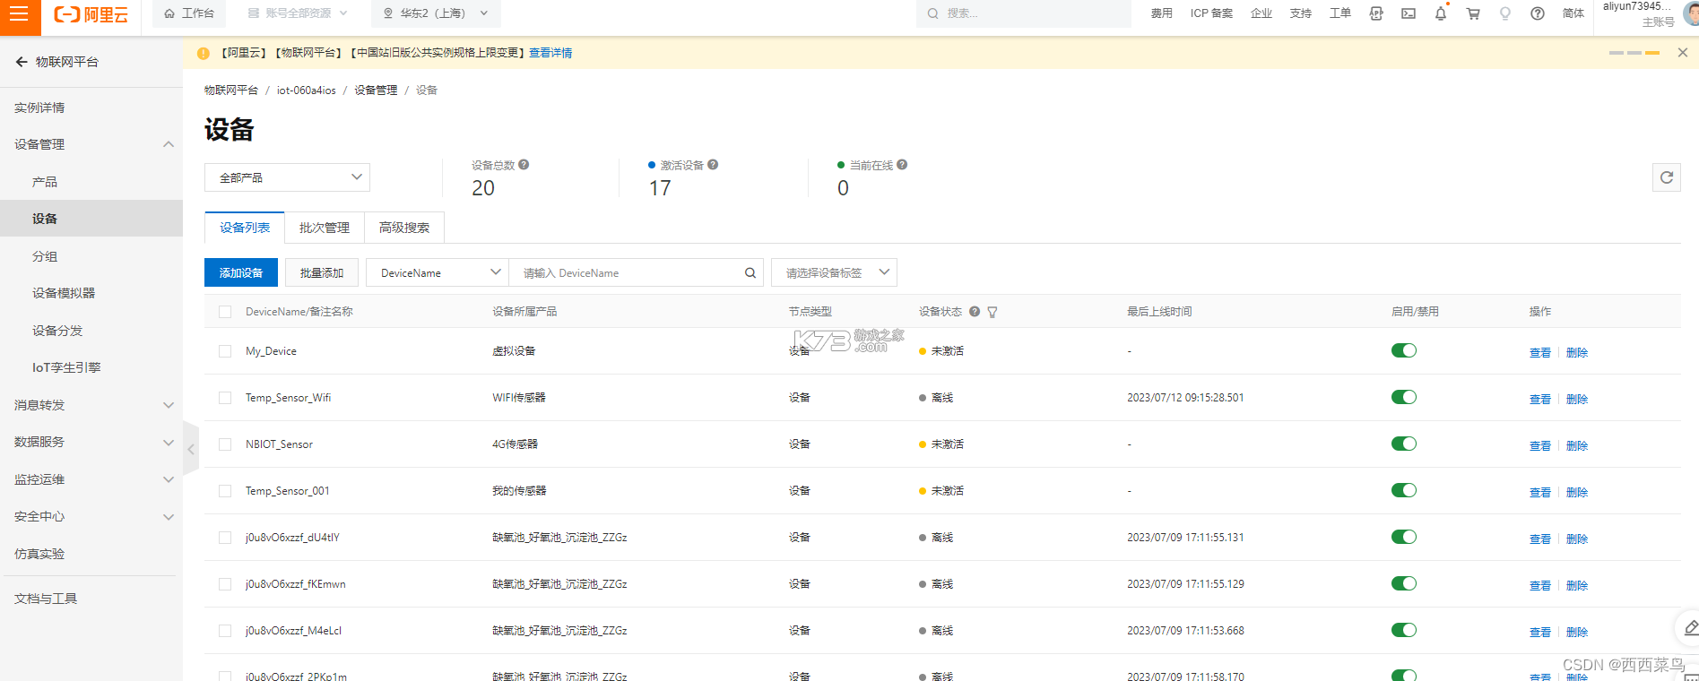Toggle the Temp_Sensor_Wifi enable switch

[1404, 397]
